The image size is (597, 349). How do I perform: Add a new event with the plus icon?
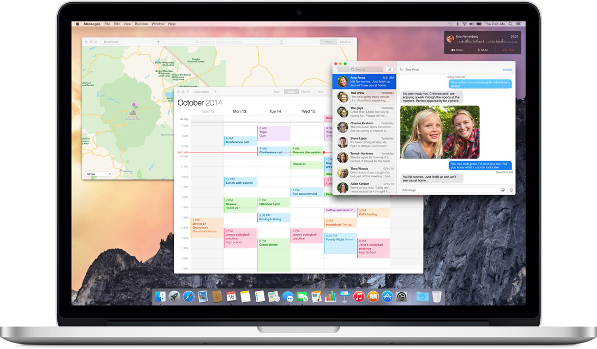coord(215,92)
